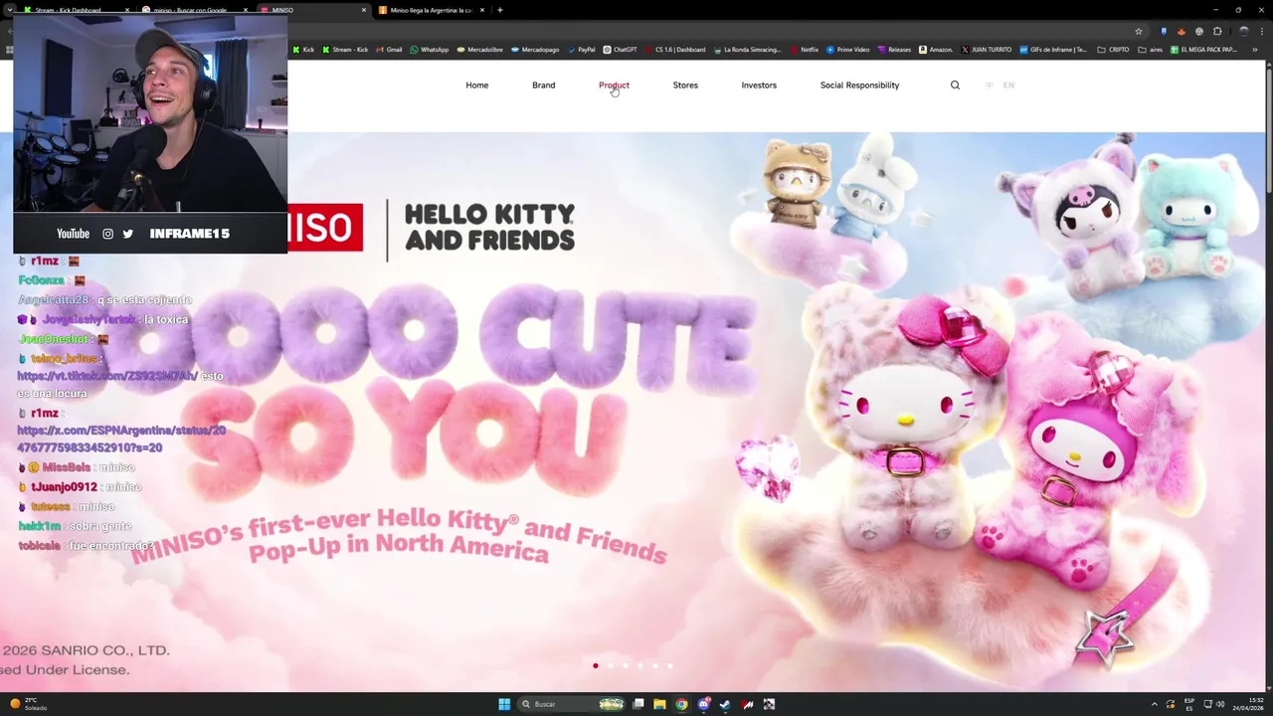Screen dimensions: 1273x716
Task: Open the La Ronda Simracing bookmark
Action: pos(750,50)
